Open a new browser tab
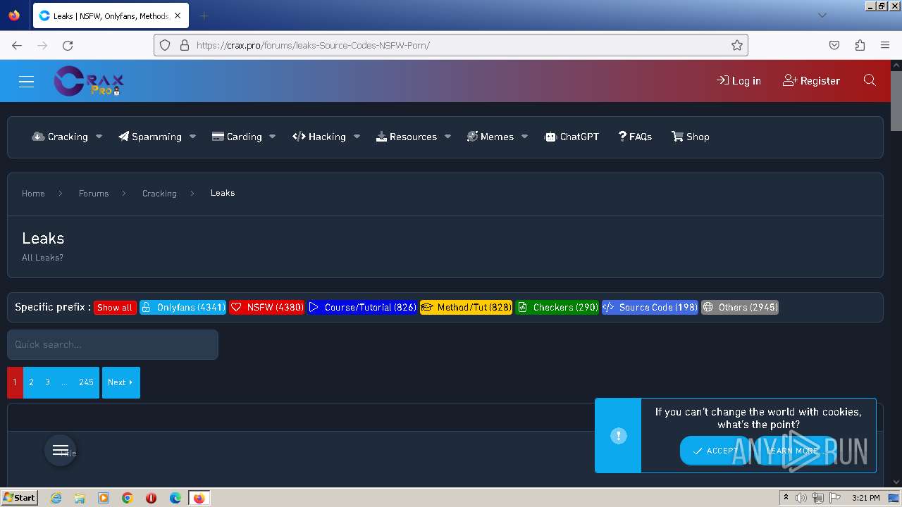Screen dimensions: 902x507 [204, 15]
